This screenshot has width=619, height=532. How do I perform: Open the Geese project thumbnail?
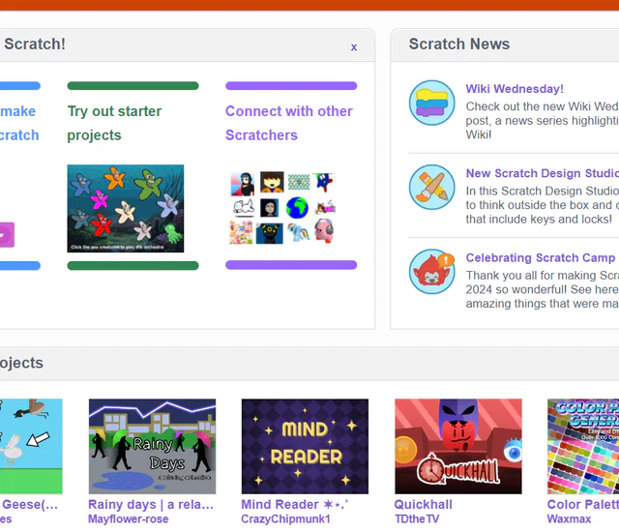pyautogui.click(x=31, y=446)
